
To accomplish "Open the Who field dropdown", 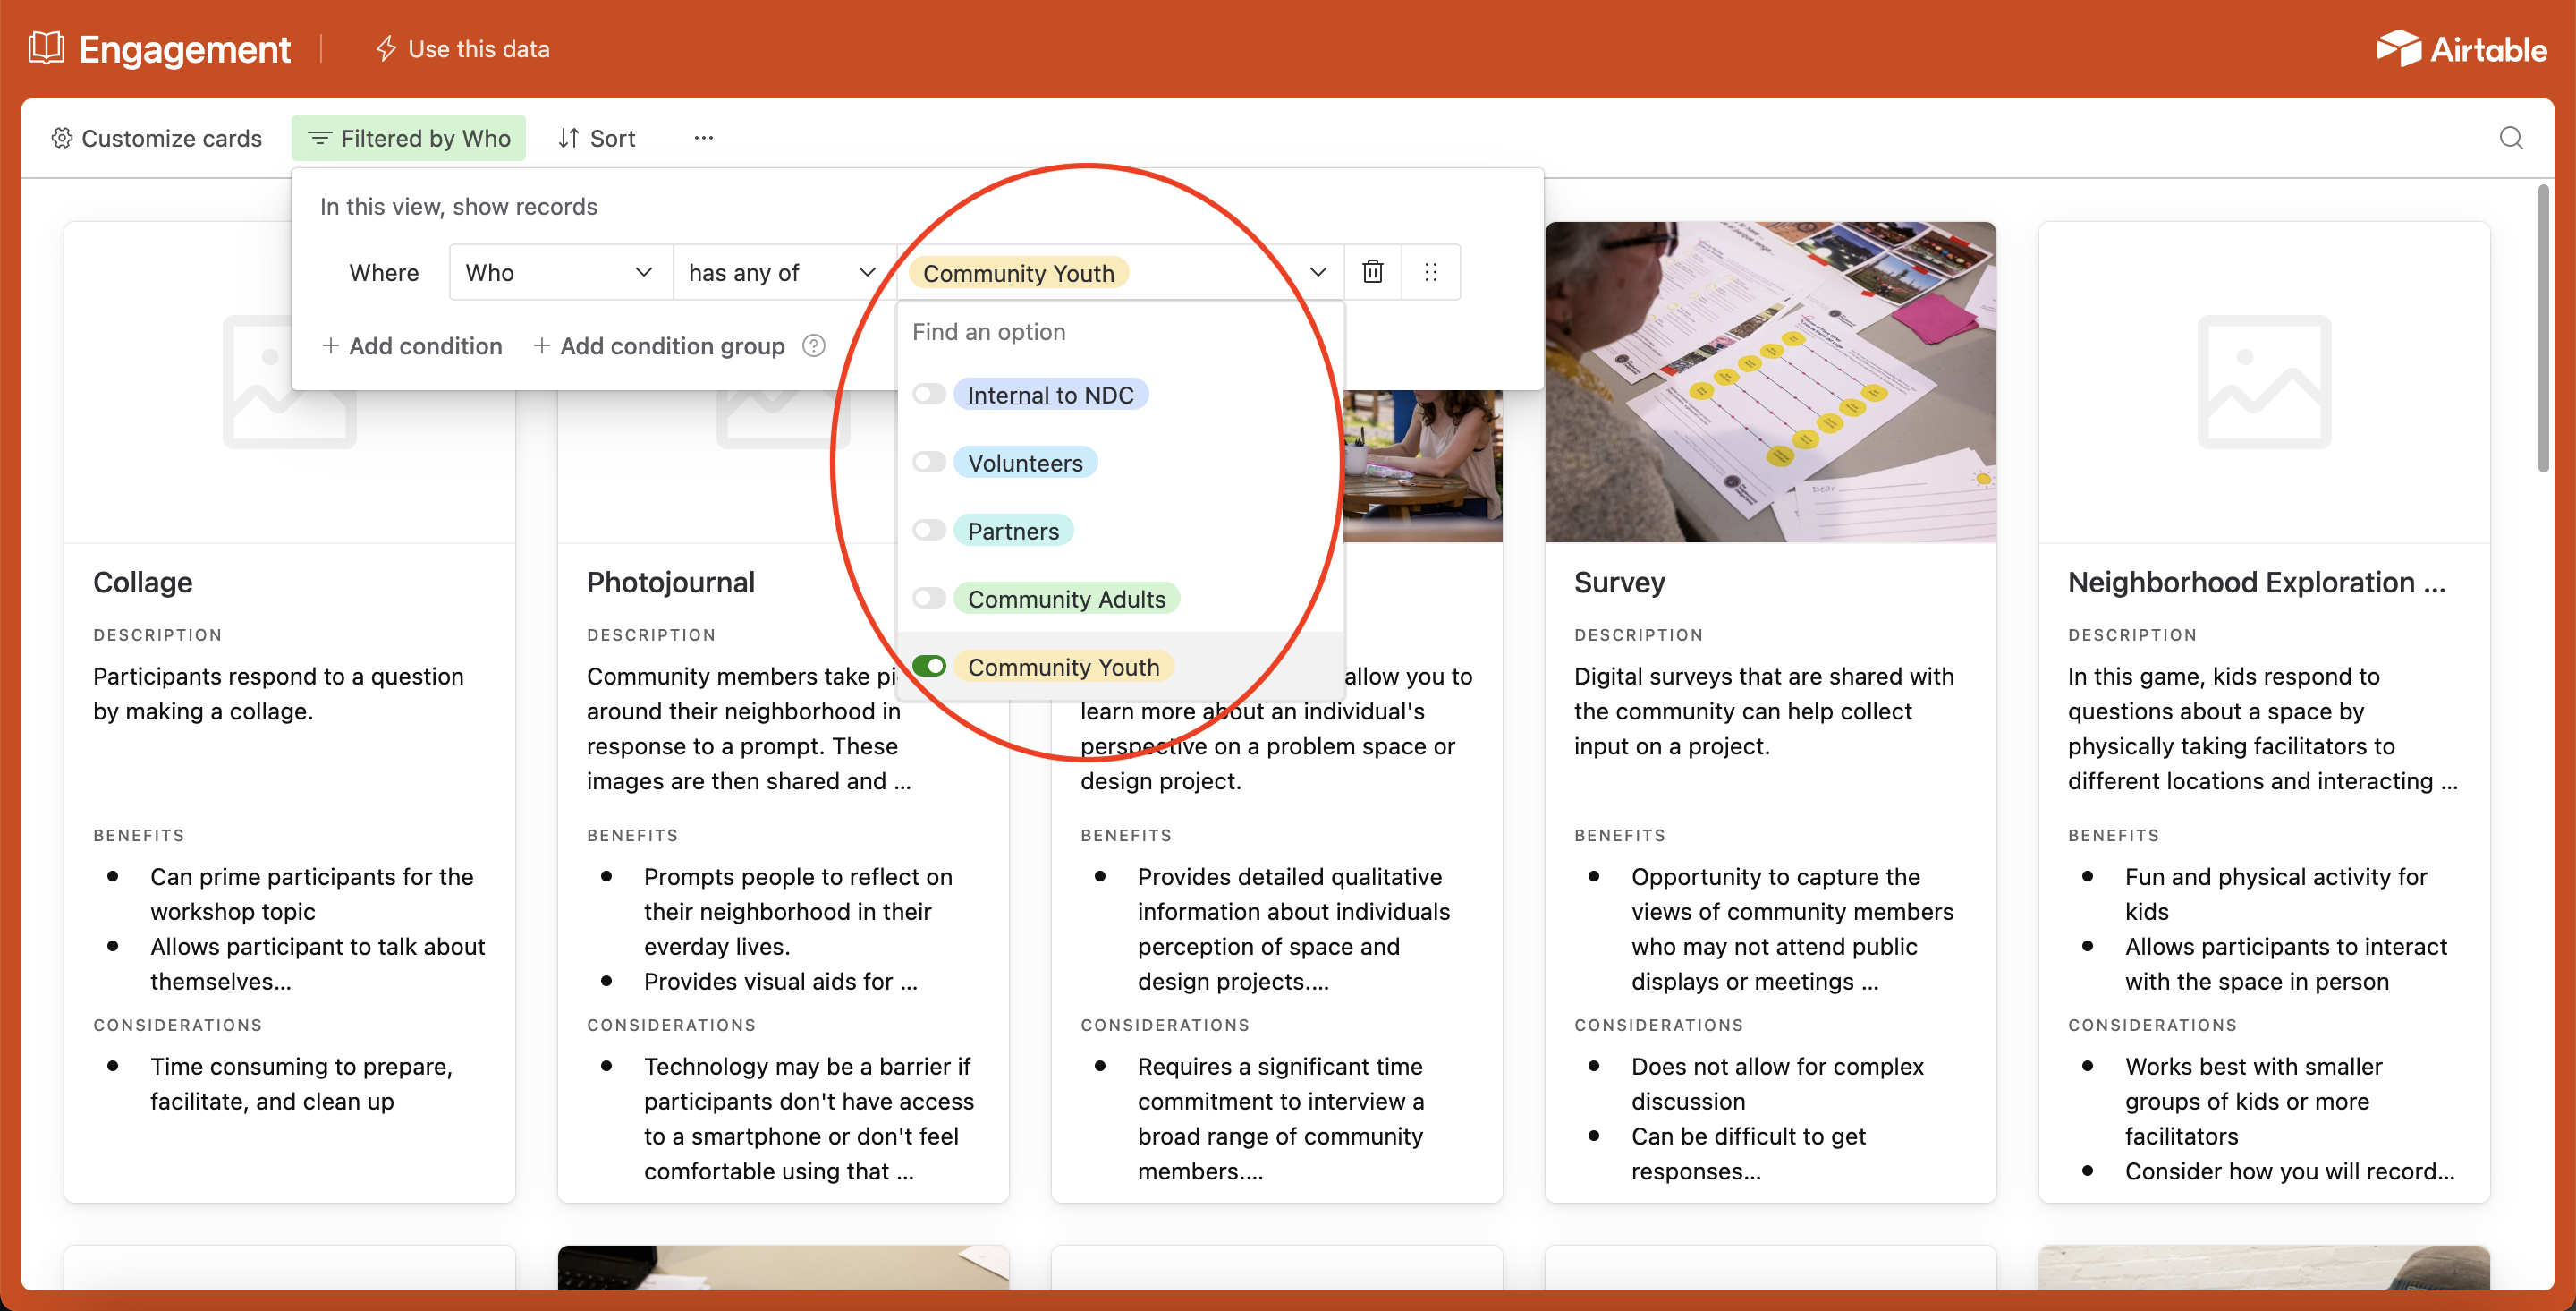I will tap(558, 272).
